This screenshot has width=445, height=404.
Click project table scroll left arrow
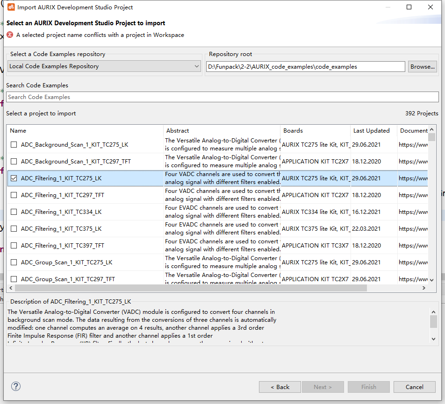pyautogui.click(x=11, y=288)
